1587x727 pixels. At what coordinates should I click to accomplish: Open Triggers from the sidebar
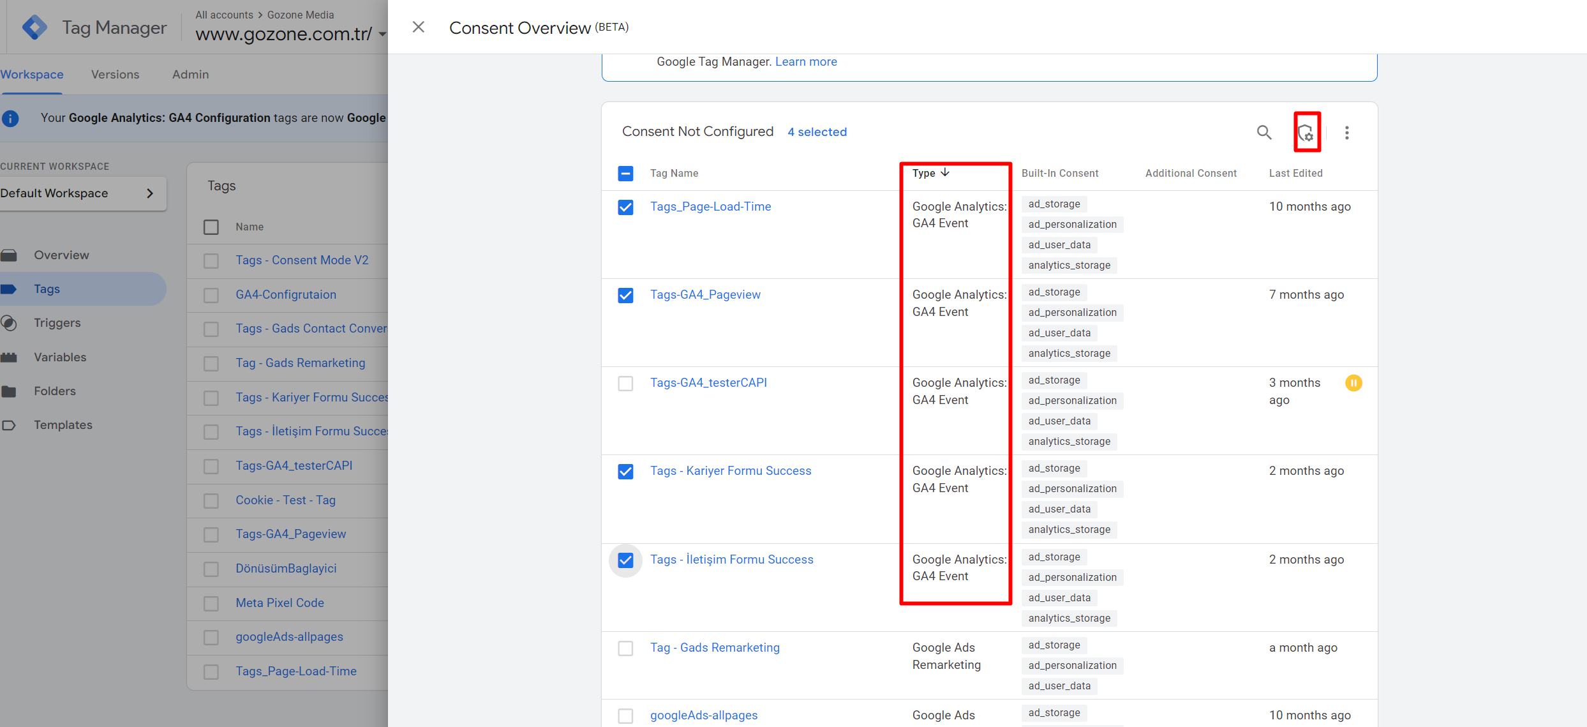57,323
